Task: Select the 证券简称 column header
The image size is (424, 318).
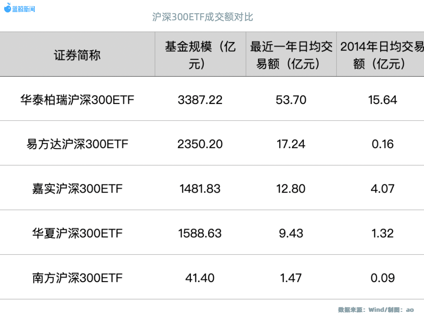Action: (77, 55)
